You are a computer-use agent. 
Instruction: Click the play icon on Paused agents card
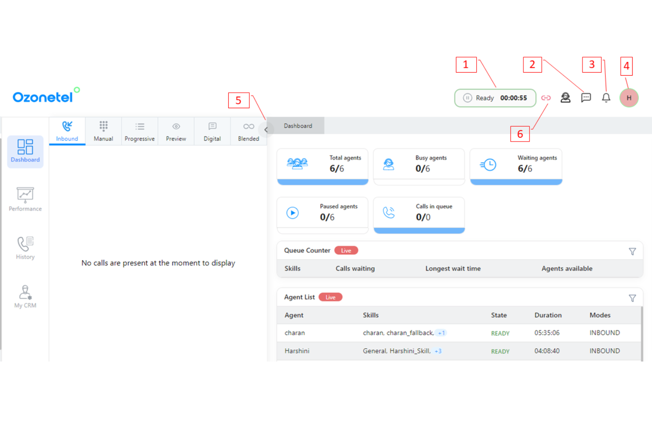click(x=292, y=213)
